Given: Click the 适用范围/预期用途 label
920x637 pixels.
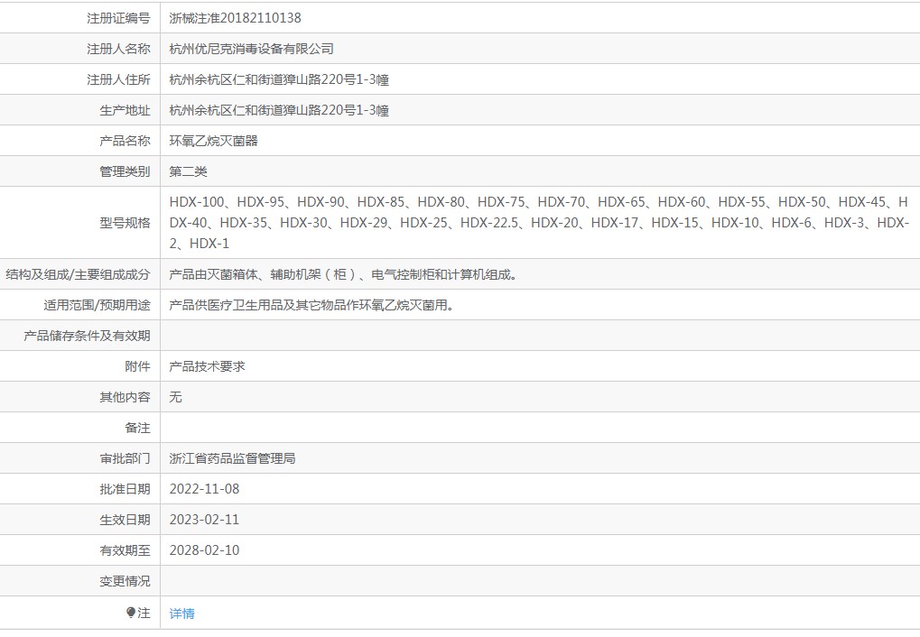Looking at the screenshot, I should 97,305.
